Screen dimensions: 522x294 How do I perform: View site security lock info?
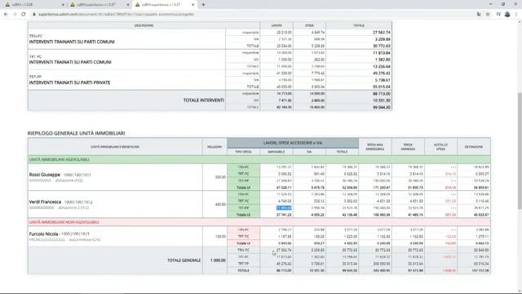coord(34,15)
